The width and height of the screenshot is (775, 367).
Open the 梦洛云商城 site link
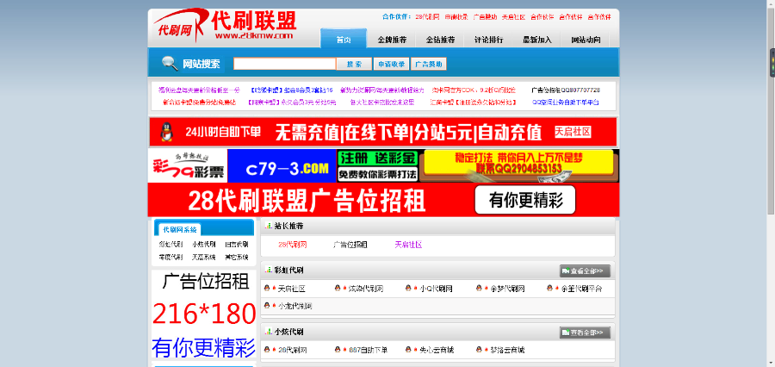[507, 350]
